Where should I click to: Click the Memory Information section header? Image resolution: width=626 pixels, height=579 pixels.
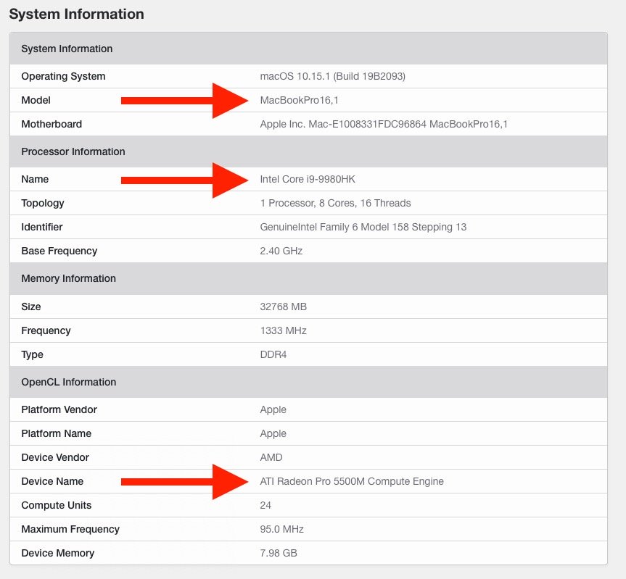point(308,278)
